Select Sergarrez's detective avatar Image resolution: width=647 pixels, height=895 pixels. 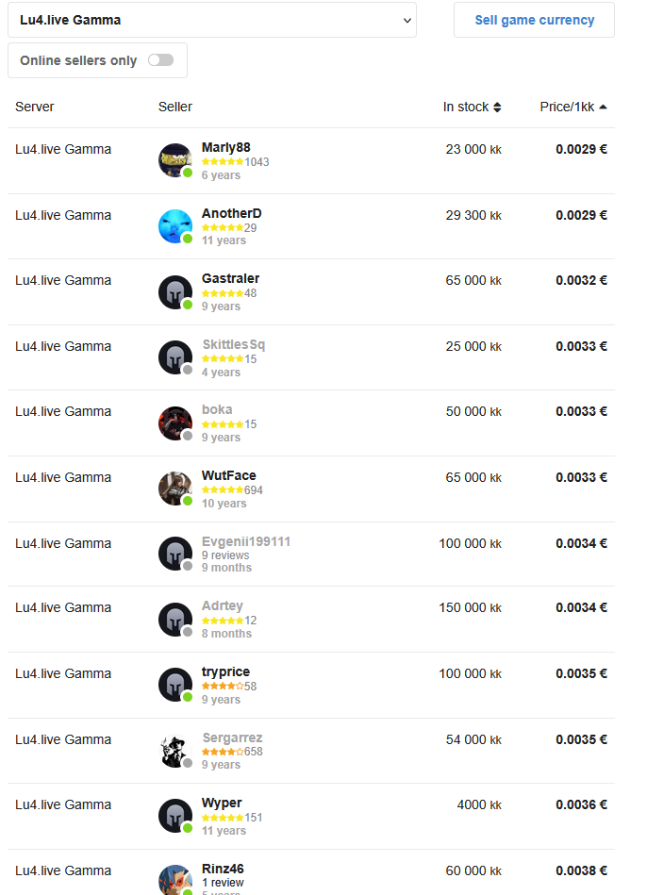point(175,751)
